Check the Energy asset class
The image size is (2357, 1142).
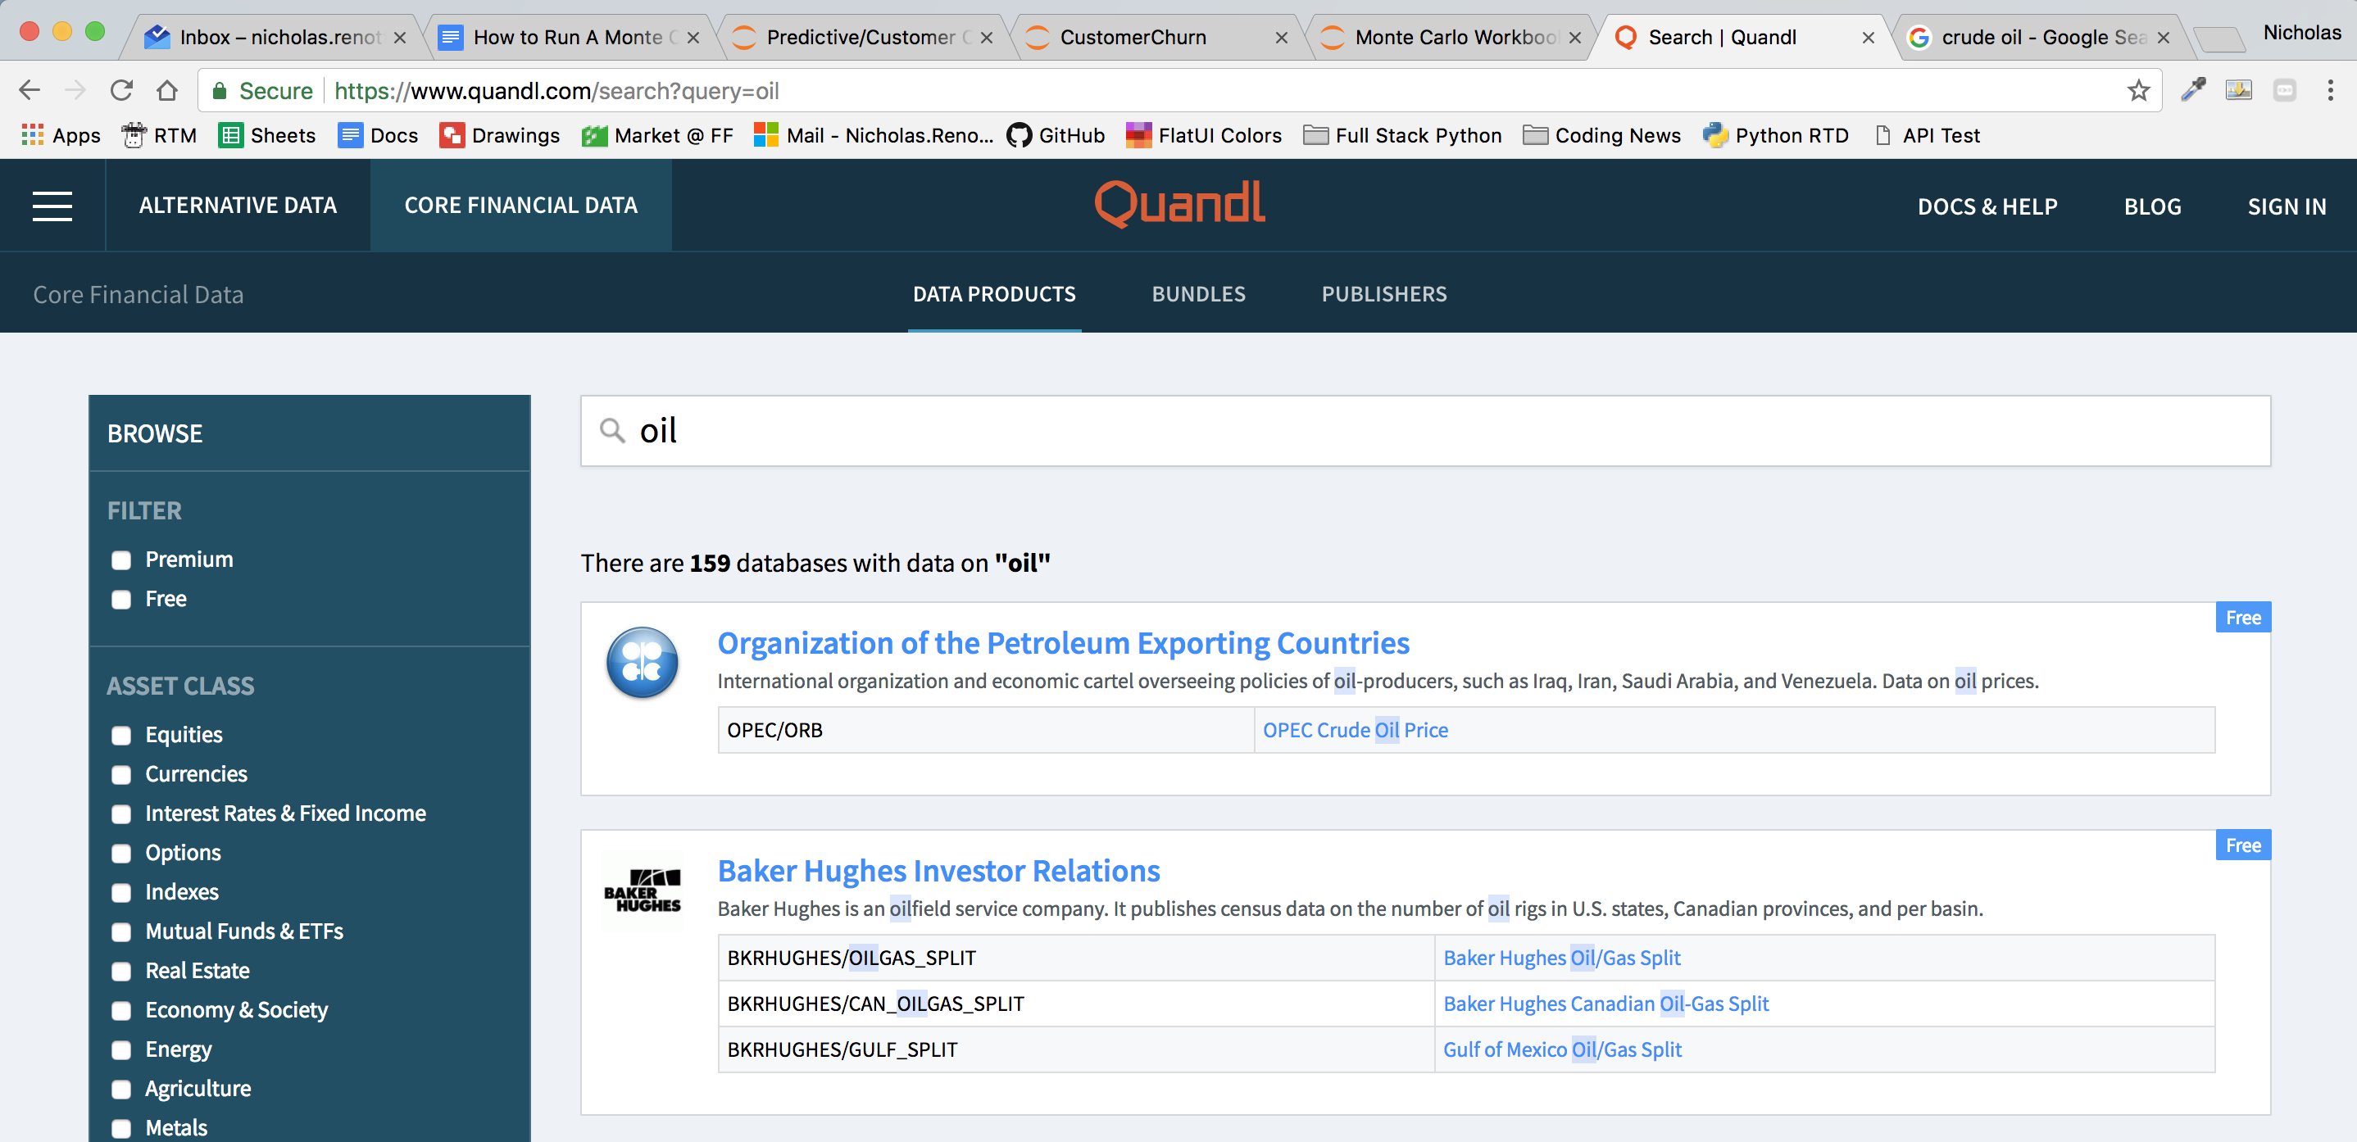pos(120,1050)
